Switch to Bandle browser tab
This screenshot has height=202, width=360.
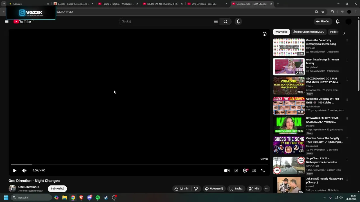point(73,4)
